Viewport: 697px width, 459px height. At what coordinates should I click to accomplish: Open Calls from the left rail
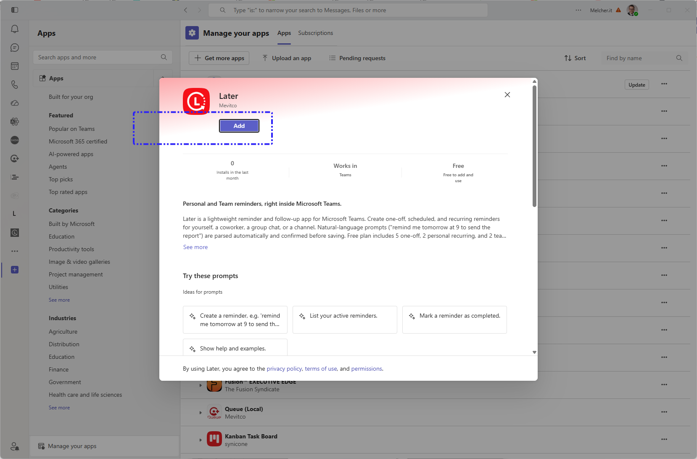(15, 85)
